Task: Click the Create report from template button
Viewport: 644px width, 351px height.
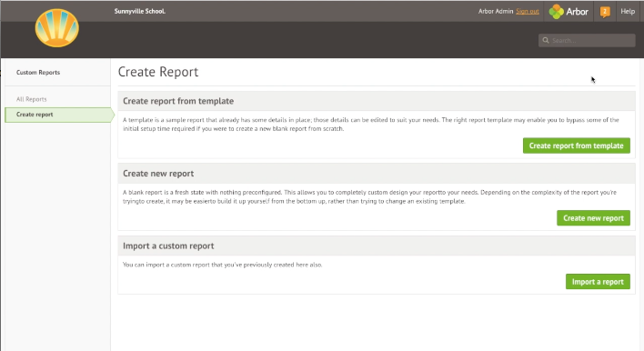Action: [x=576, y=145]
